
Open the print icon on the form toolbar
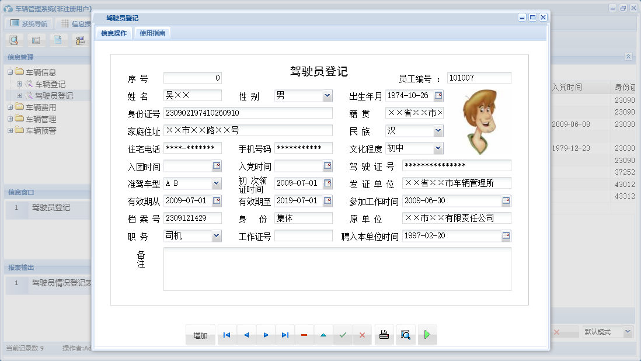[x=384, y=334]
